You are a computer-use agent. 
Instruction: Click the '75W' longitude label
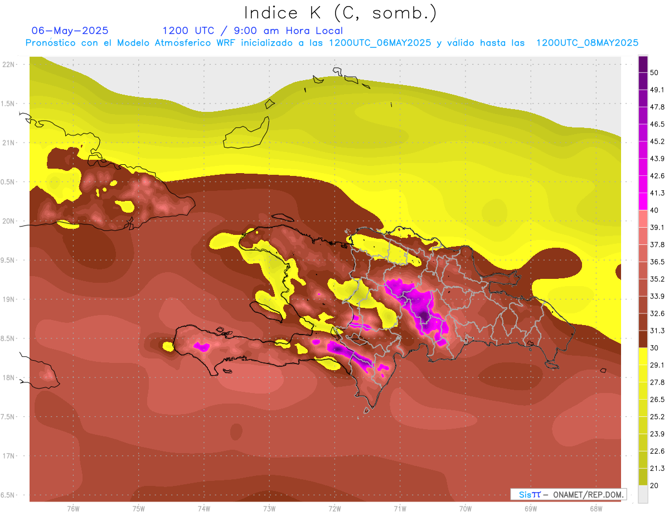(139, 508)
